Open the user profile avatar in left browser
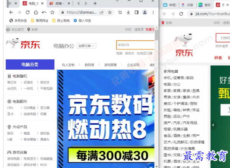This screenshot has height=168, width=230. coord(145,13)
